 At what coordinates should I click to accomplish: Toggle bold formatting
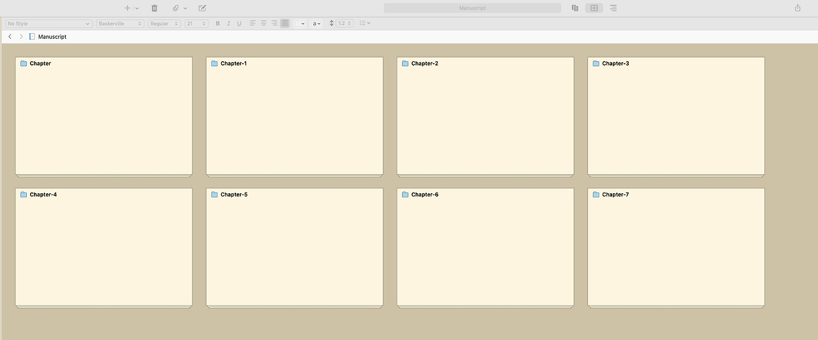[218, 24]
